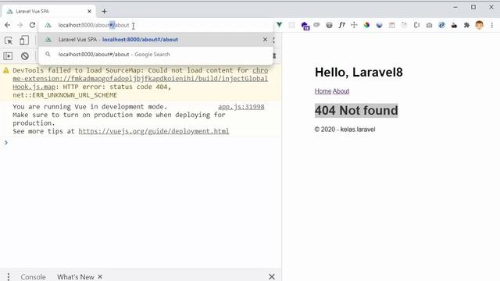
Task: Open the About link on the page
Action: (341, 91)
